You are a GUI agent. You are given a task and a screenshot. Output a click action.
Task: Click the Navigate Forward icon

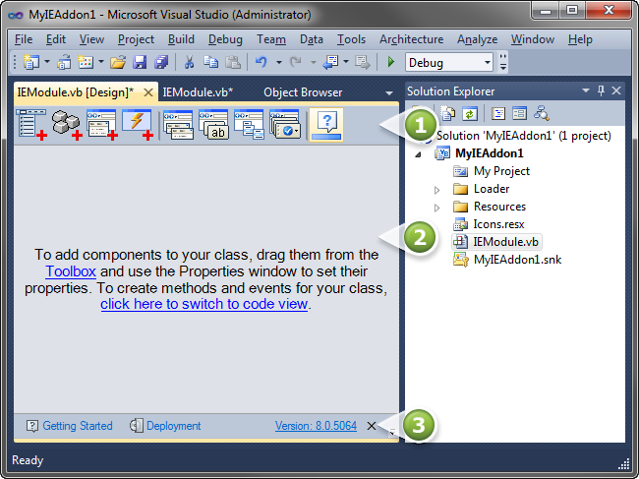pyautogui.click(x=363, y=62)
